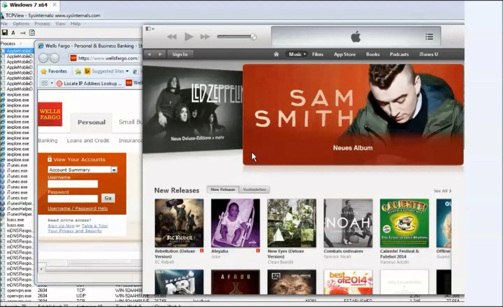Click the Sign Up Now link
This screenshot has height=307, width=503.
pyautogui.click(x=61, y=226)
